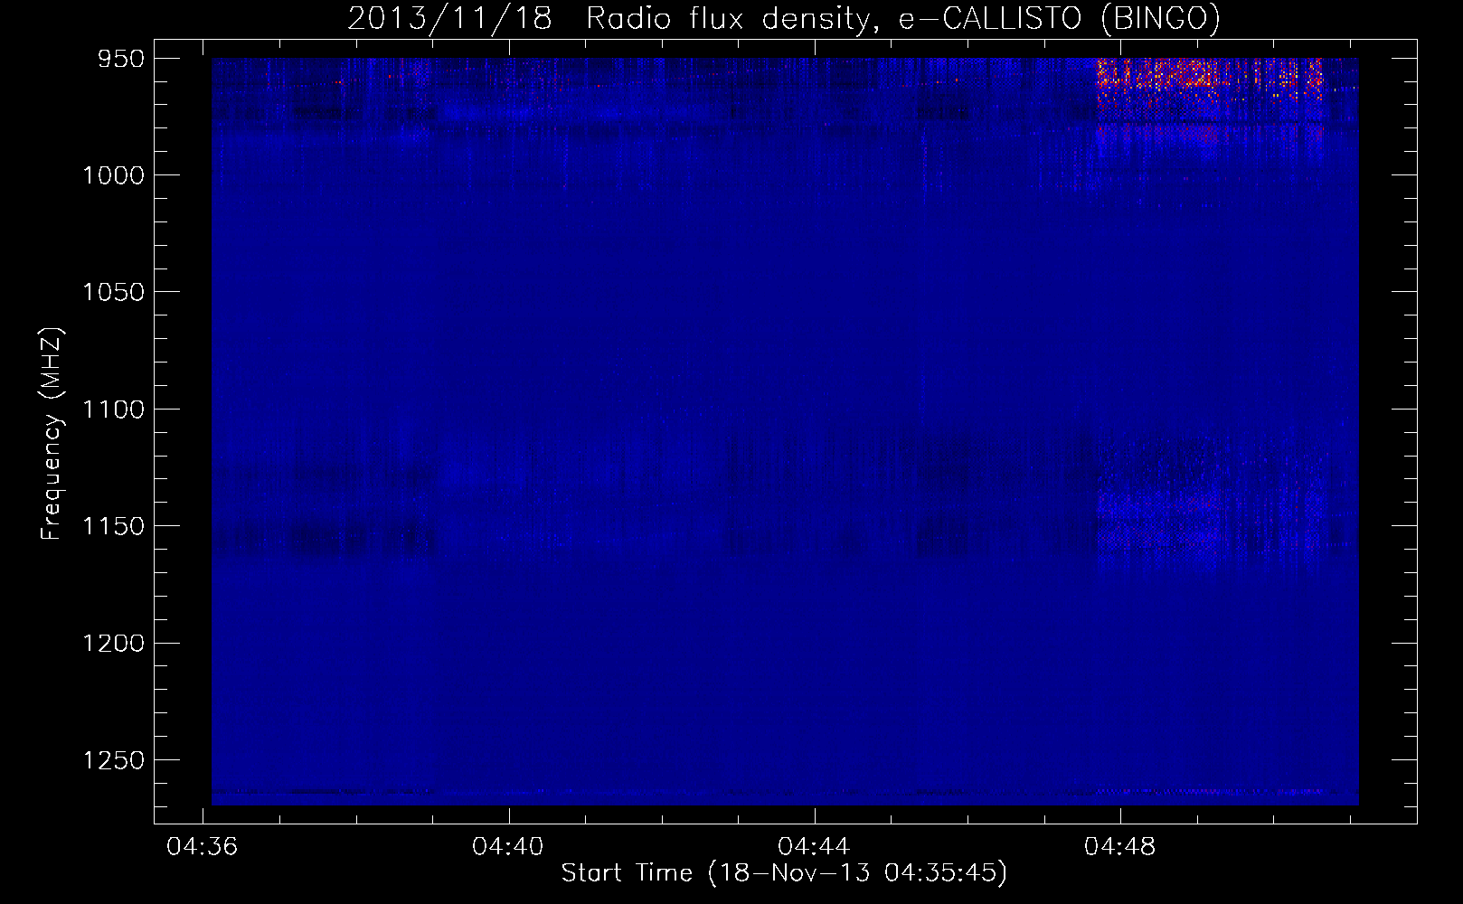Select the 1150 frequency tick label
The width and height of the screenshot is (1463, 904).
coord(113,526)
